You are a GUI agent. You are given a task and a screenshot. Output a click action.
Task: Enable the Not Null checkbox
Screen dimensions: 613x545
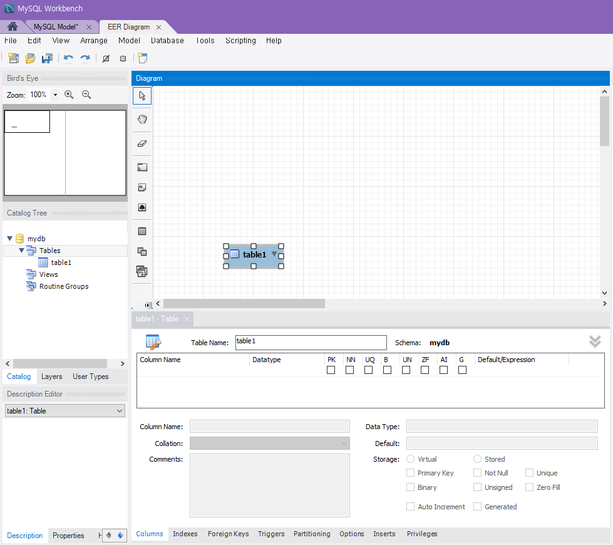(x=477, y=473)
